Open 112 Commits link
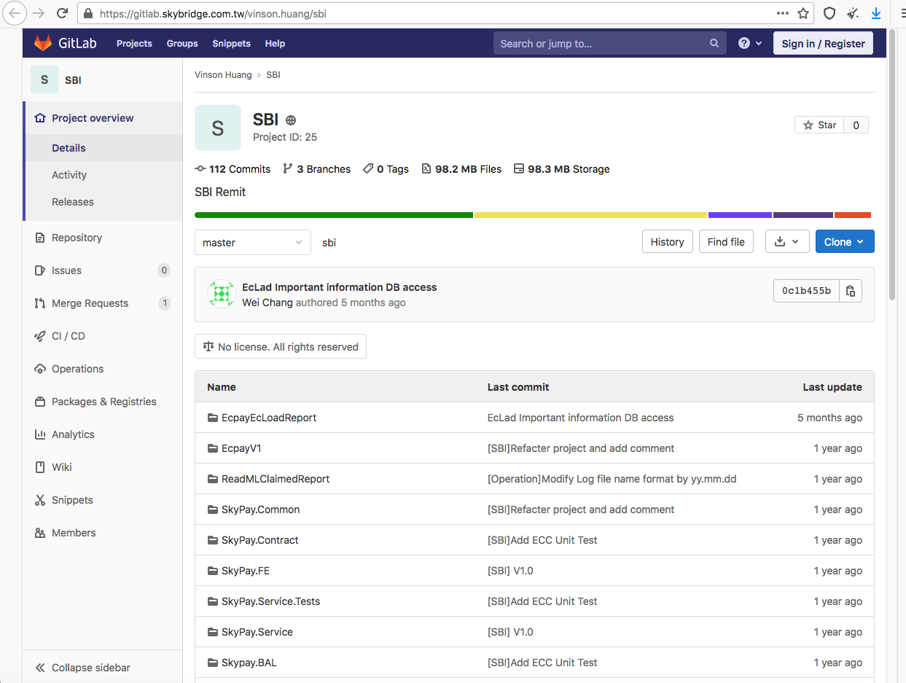This screenshot has width=906, height=683. click(233, 169)
